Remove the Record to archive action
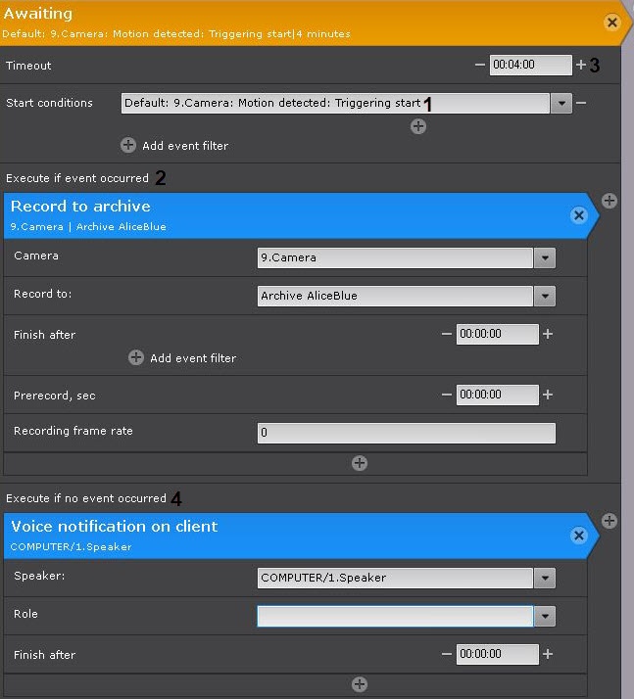This screenshot has height=699, width=634. (x=578, y=215)
